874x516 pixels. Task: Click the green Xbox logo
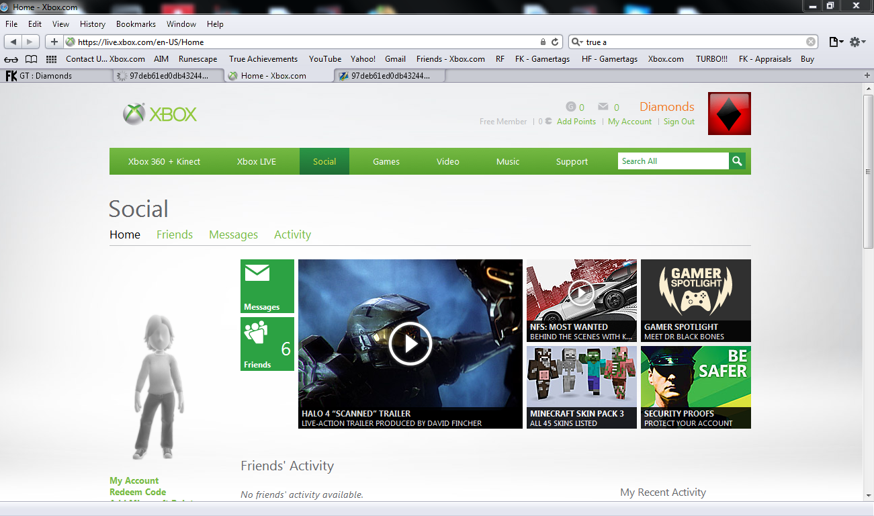click(160, 114)
